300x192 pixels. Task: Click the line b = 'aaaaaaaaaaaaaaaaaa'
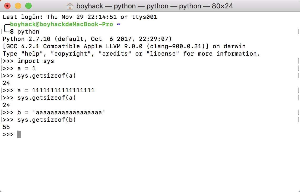61,112
